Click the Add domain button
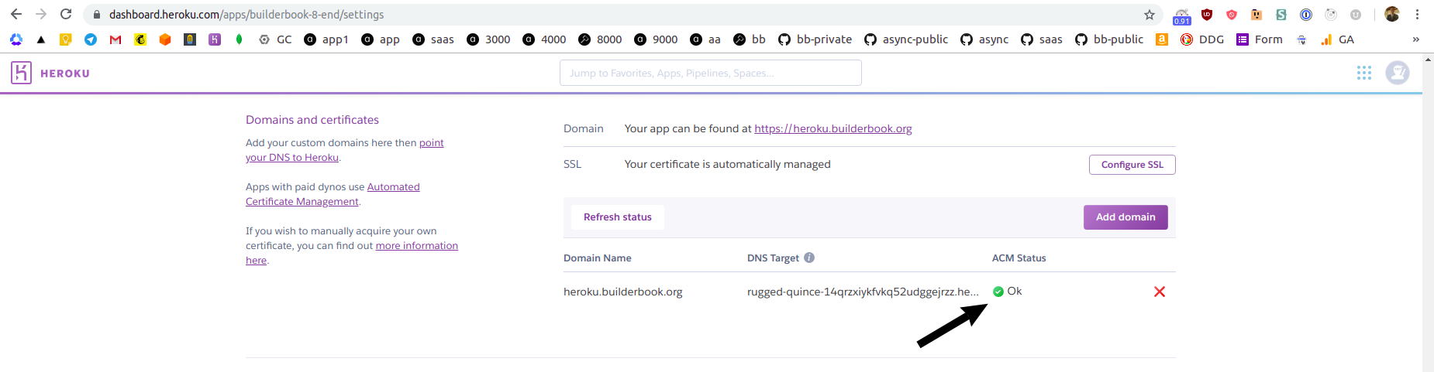1434x372 pixels. [1125, 217]
